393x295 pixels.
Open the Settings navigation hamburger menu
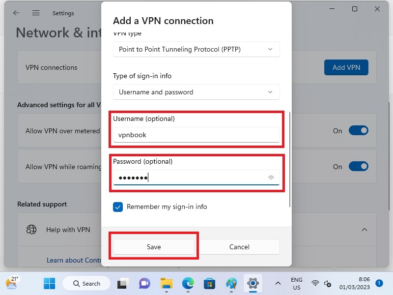click(36, 13)
